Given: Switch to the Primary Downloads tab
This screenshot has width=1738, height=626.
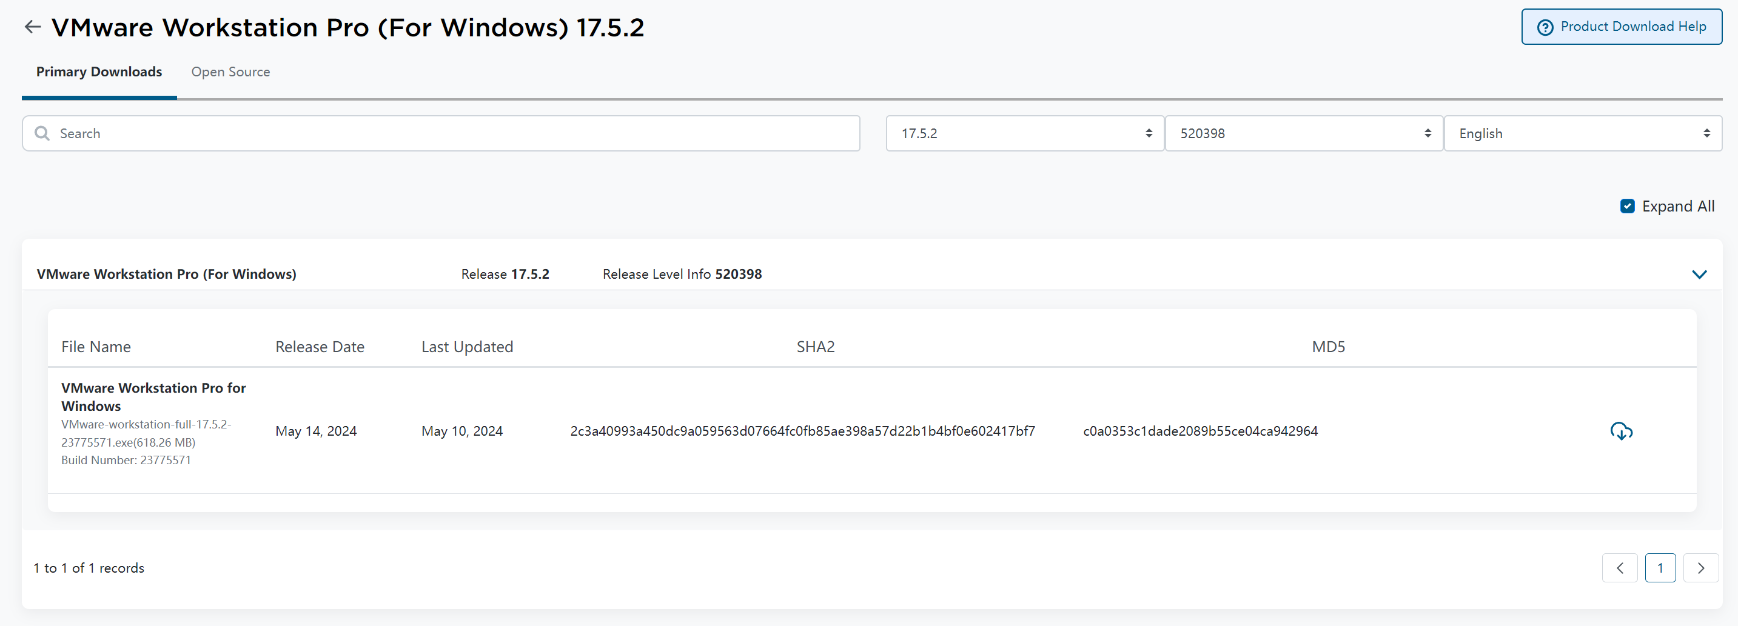Looking at the screenshot, I should [x=99, y=72].
